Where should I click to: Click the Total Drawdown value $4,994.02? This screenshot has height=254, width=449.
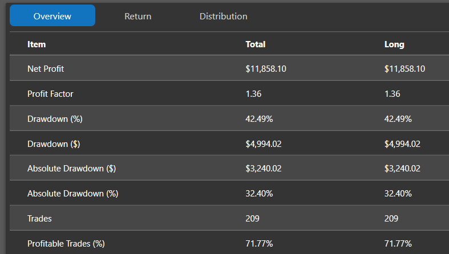tap(264, 144)
